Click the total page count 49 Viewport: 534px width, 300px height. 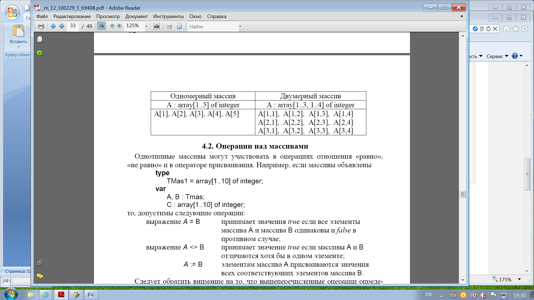89,26
